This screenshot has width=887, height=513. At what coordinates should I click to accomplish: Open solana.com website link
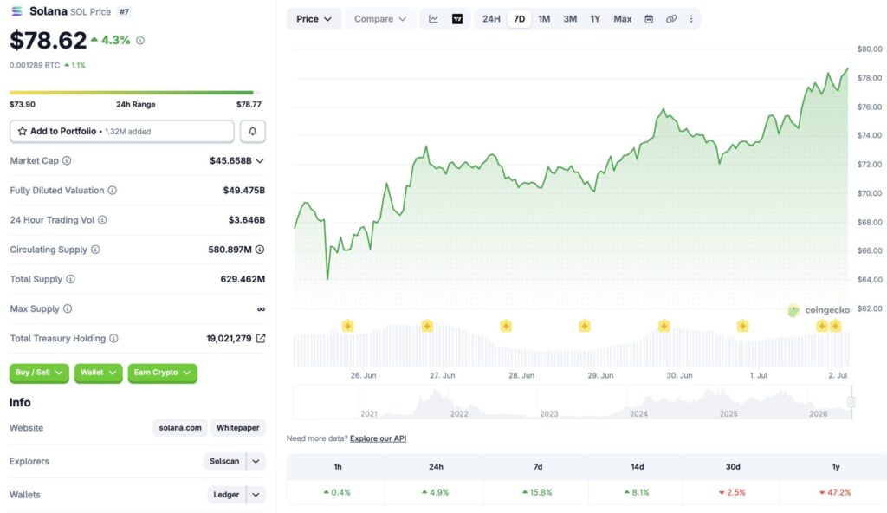(180, 427)
